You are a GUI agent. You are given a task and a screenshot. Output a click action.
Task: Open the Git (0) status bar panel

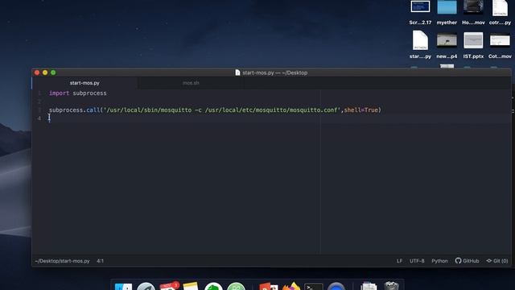click(x=497, y=261)
